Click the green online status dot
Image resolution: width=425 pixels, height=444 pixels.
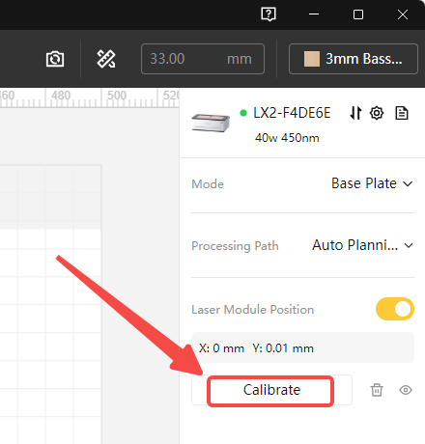pyautogui.click(x=243, y=113)
